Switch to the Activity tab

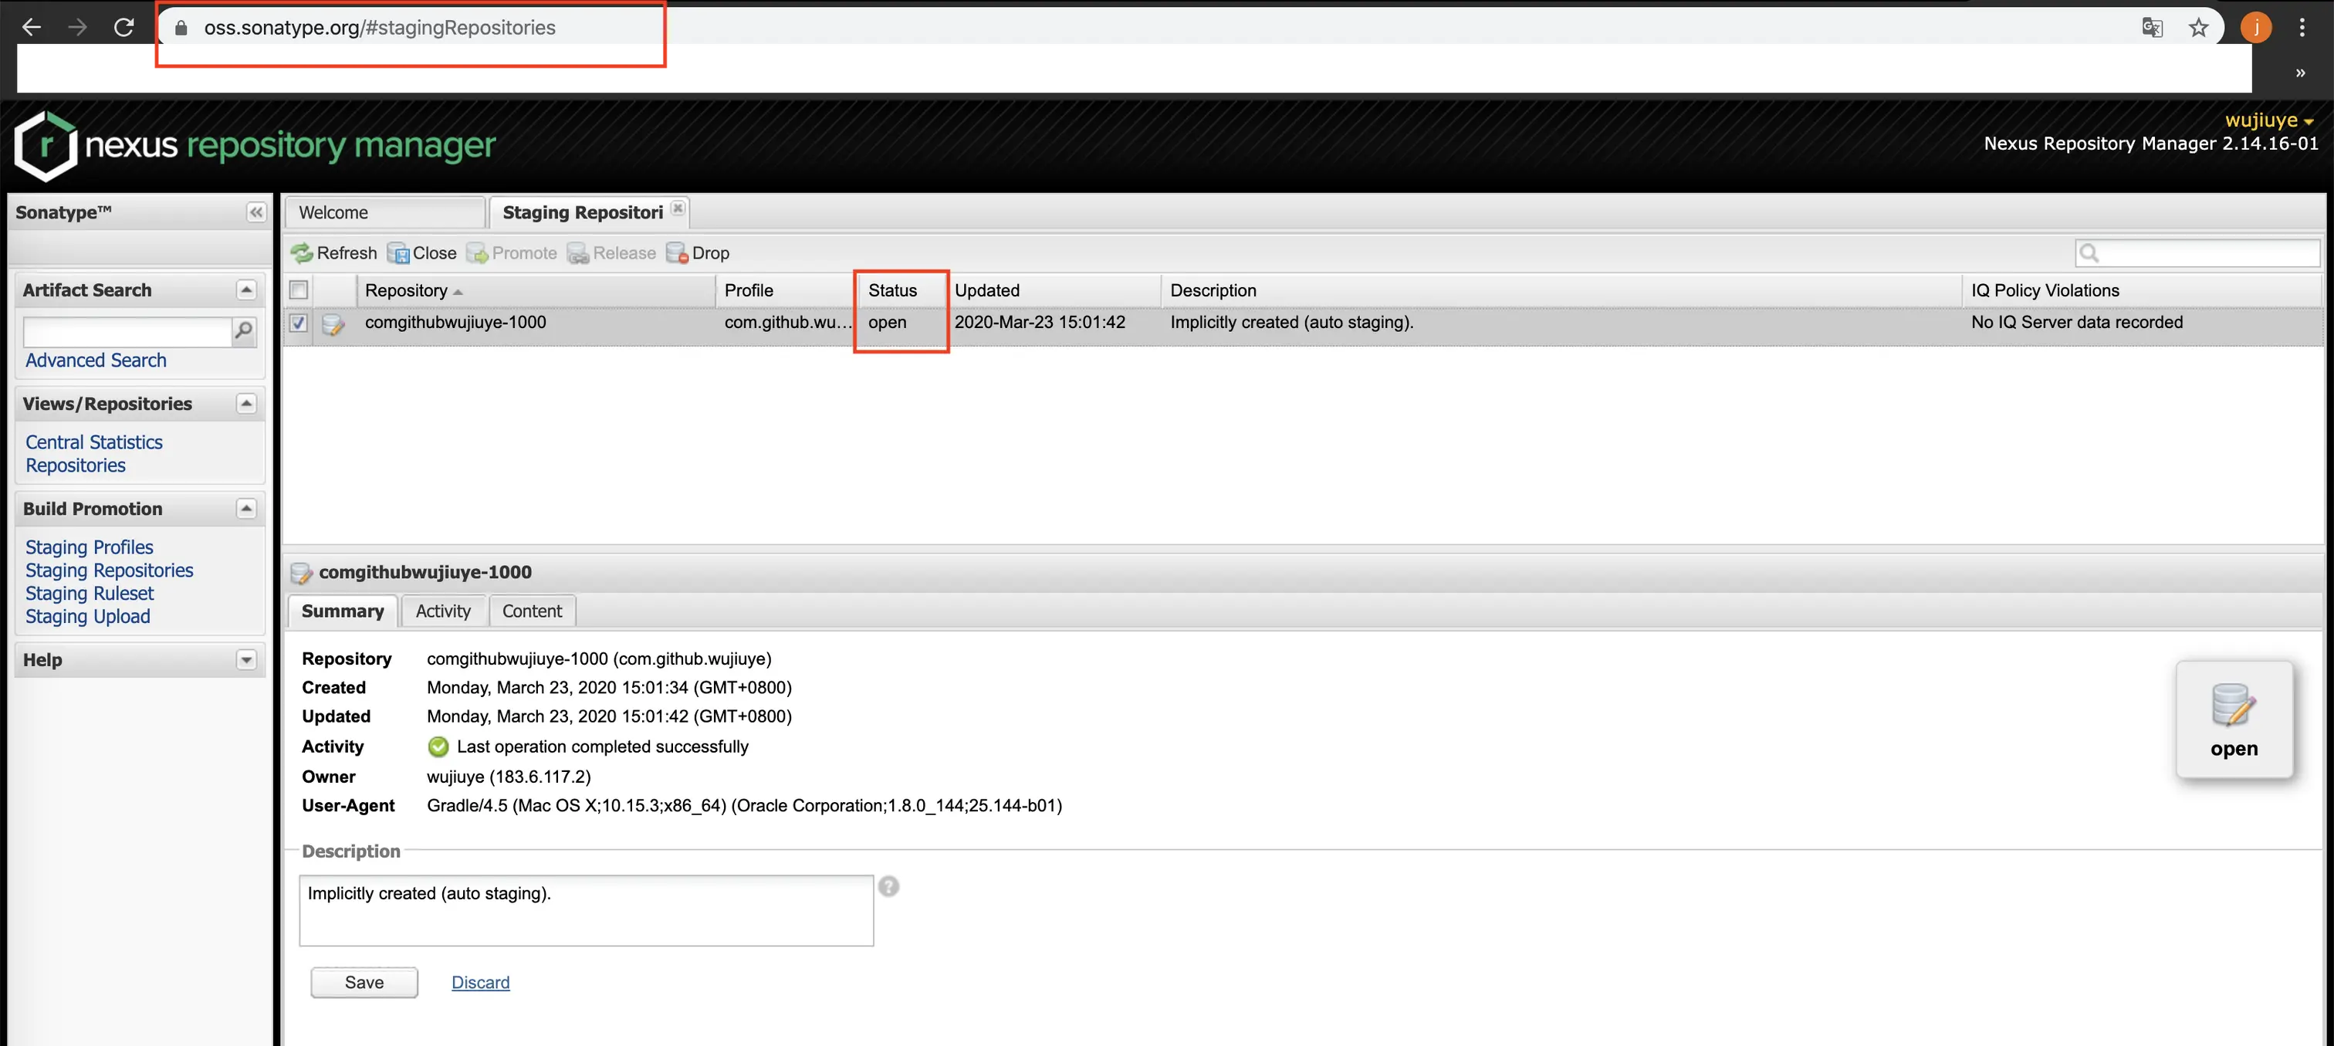[x=443, y=611]
